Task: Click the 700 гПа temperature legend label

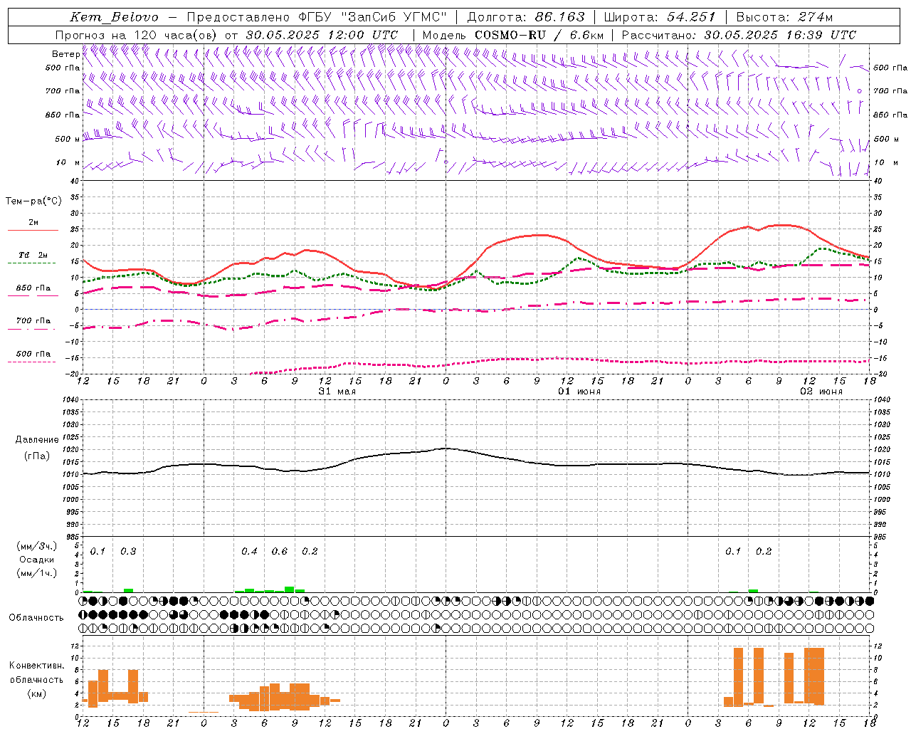Action: (33, 321)
